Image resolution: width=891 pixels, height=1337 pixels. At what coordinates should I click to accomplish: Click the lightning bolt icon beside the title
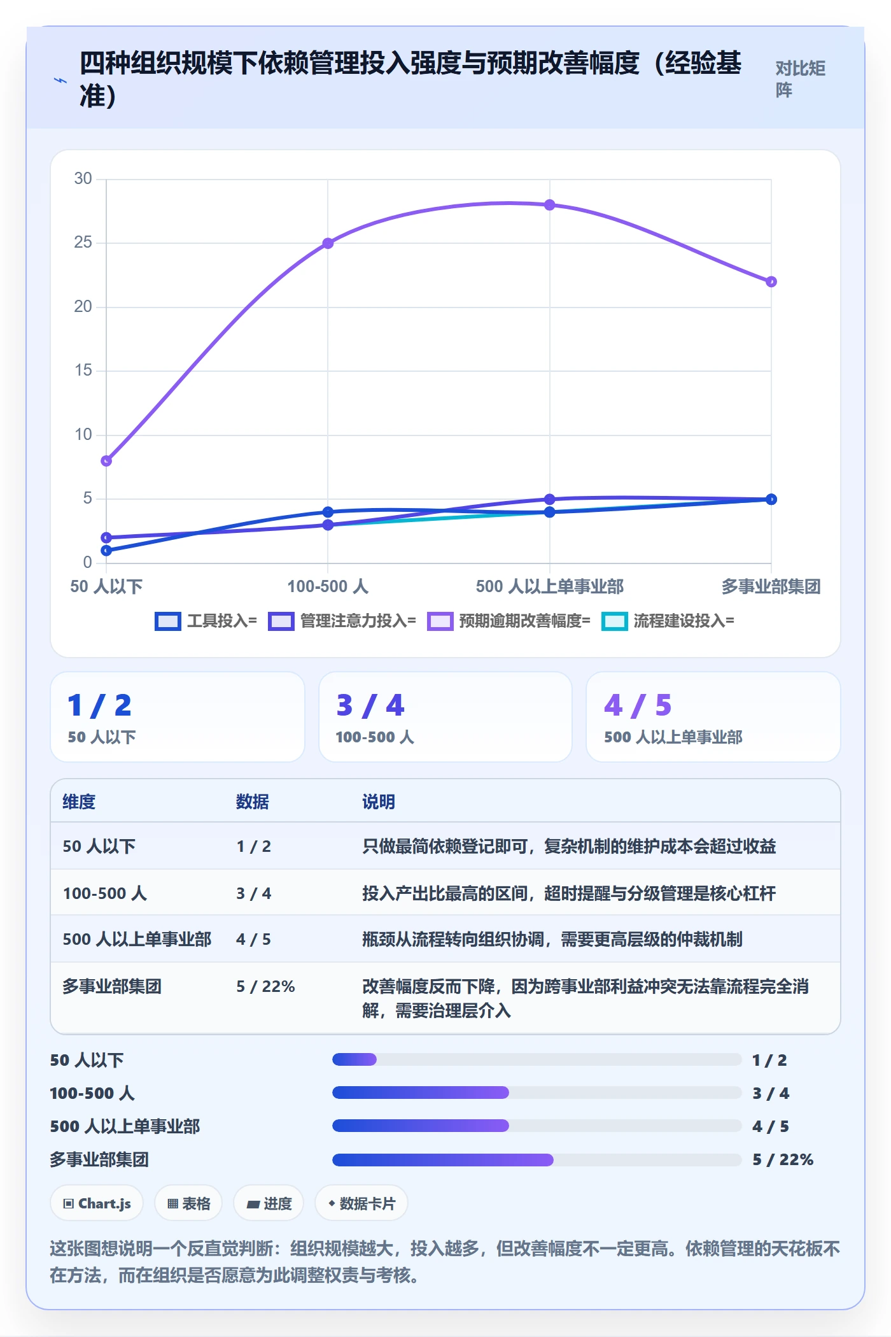pos(60,80)
